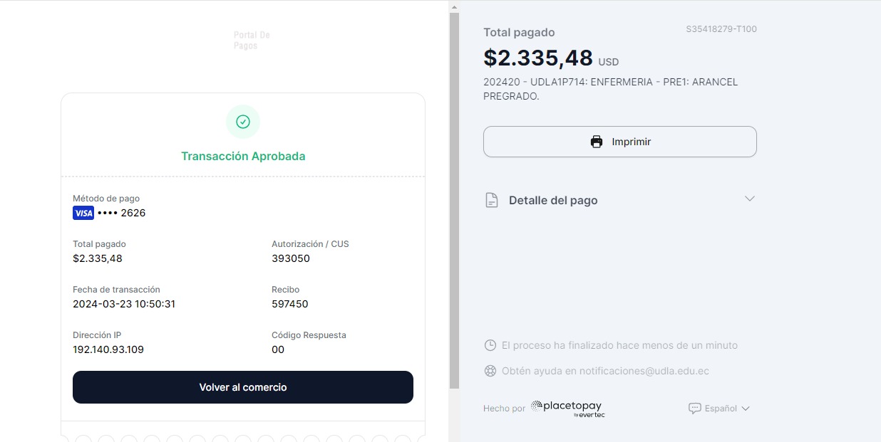Viewport: 881px width, 442px height.
Task: Click the IP address 192.140.93.109
Action: [x=108, y=349]
